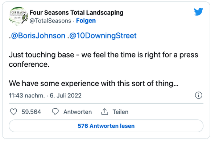The image size is (211, 141).
Task: Open the 11:43 nachm. timestamp link
Action: pyautogui.click(x=27, y=96)
